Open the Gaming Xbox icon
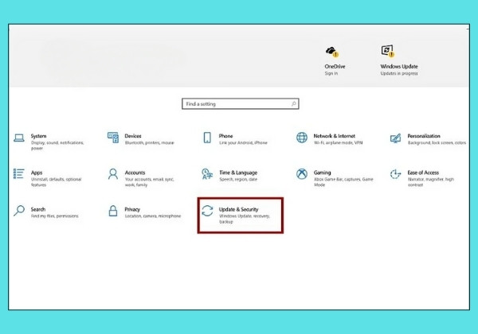Image resolution: width=478 pixels, height=334 pixels. click(x=302, y=174)
